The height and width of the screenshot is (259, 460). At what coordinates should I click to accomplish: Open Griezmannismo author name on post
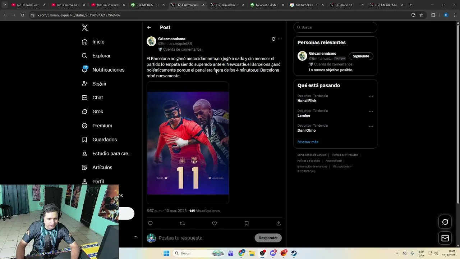pos(172,39)
